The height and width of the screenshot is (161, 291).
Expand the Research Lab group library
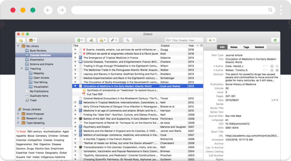tap(18, 118)
